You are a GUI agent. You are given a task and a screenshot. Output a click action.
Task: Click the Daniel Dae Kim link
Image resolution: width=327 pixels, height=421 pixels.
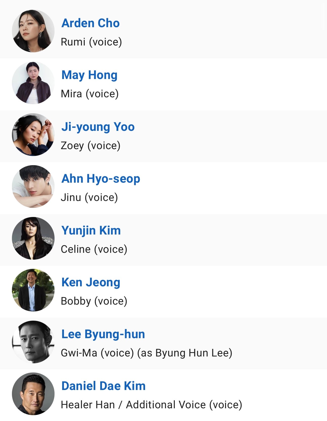pos(104,386)
